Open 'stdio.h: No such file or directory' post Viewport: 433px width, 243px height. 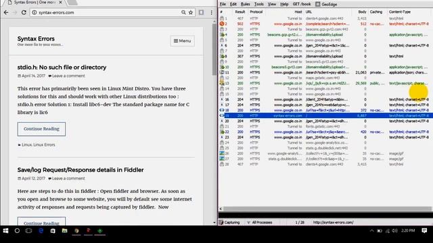[x=62, y=67]
